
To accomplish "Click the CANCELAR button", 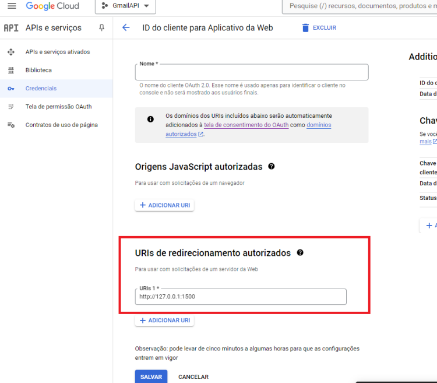I will [193, 377].
